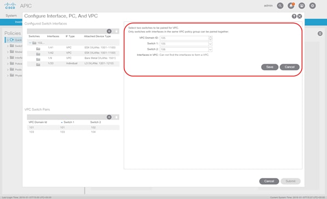
Task: Open the Switch 2 dropdown
Action: point(210,49)
